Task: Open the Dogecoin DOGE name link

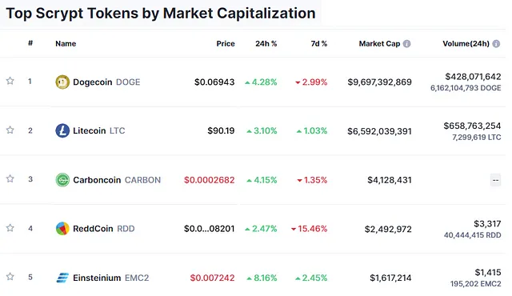Action: click(106, 82)
